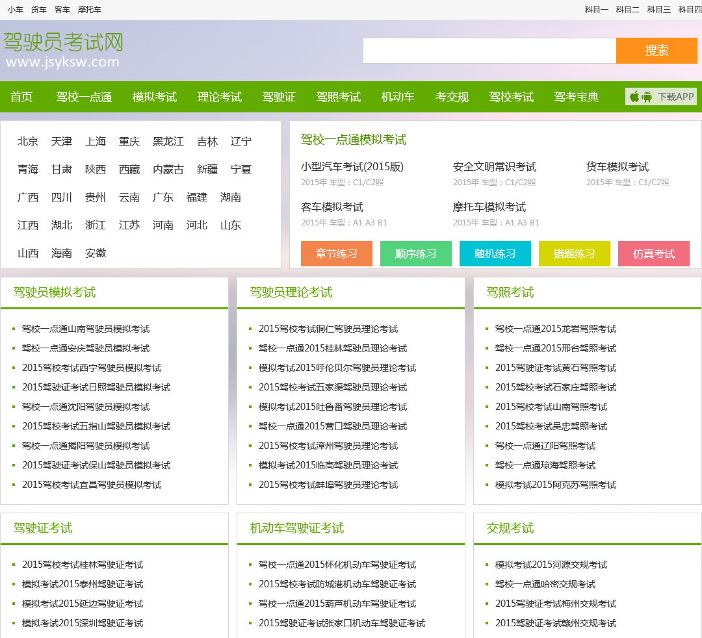The height and width of the screenshot is (638, 702).
Task: Click the 驾驶员考试网 site logo
Action: point(63,49)
